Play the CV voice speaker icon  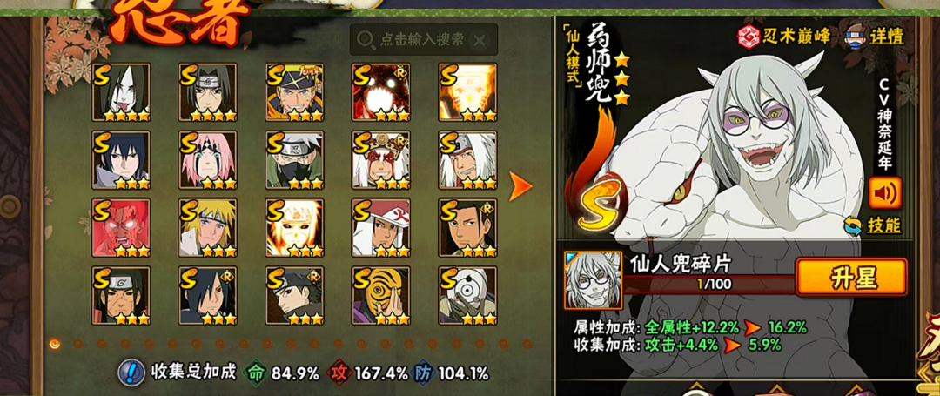tap(885, 193)
